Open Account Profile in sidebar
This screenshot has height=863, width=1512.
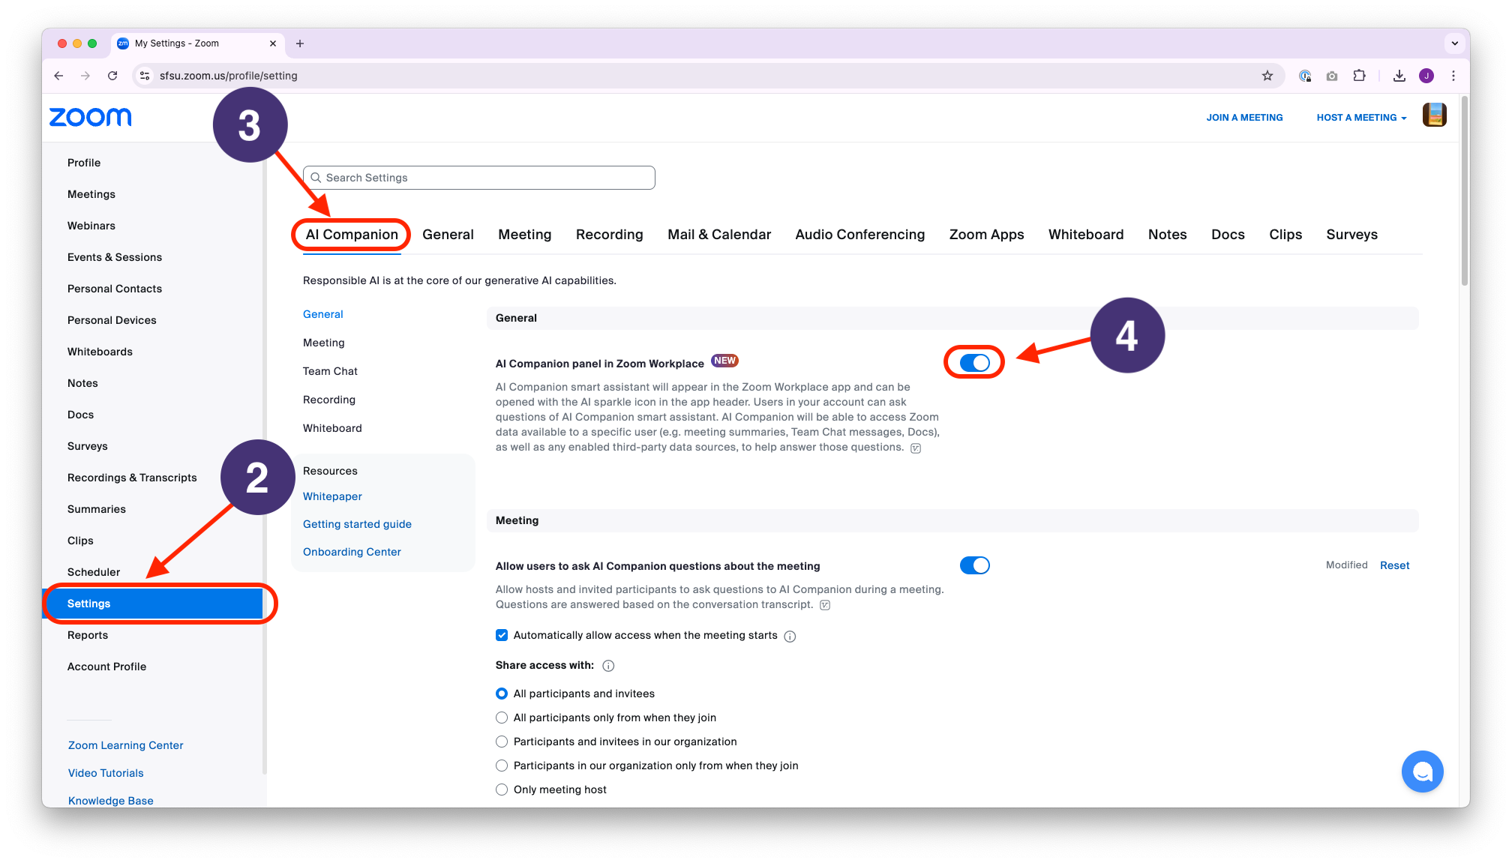pyautogui.click(x=106, y=667)
